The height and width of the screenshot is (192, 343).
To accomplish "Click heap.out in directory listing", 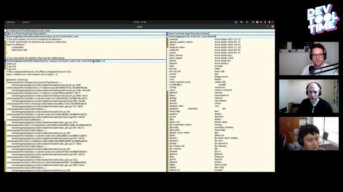I will pos(219,156).
